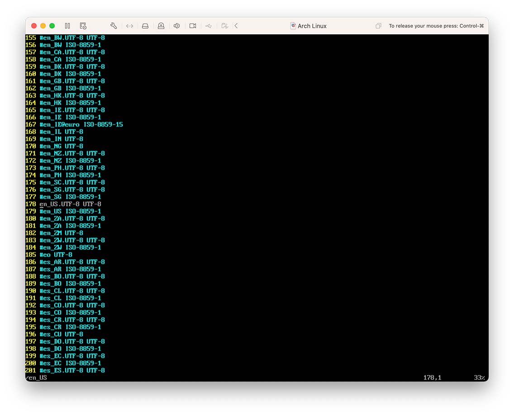Click the /en_US search text in status line
514x415 pixels.
[x=36, y=377]
